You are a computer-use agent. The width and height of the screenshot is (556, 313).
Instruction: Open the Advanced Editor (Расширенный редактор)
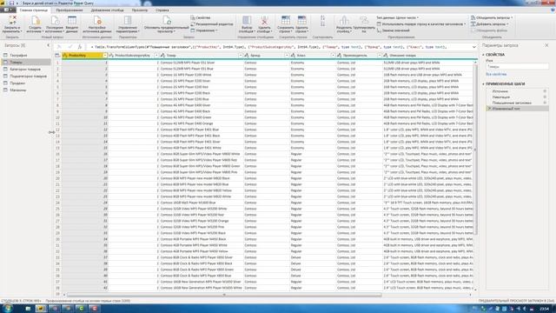coord(212,24)
